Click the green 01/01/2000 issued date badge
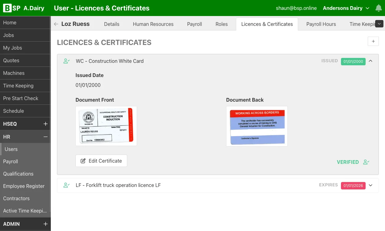The image size is (385, 231). coord(353,61)
